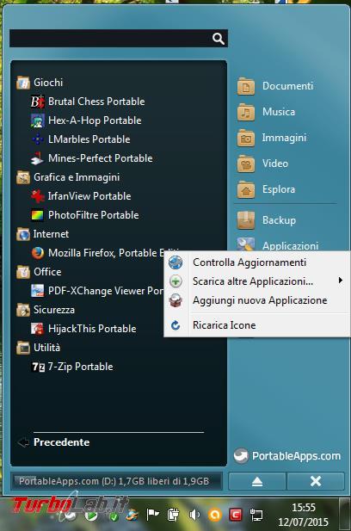The image size is (351, 531).
Task: Open the Immagini folder
Action: coord(272,138)
